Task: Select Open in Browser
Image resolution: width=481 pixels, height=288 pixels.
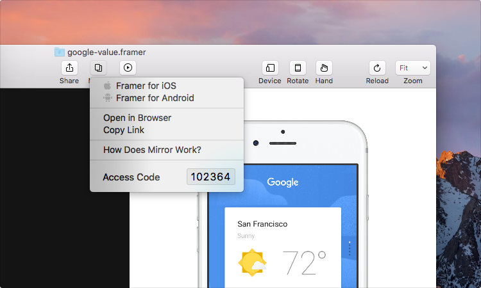Action: [167, 118]
